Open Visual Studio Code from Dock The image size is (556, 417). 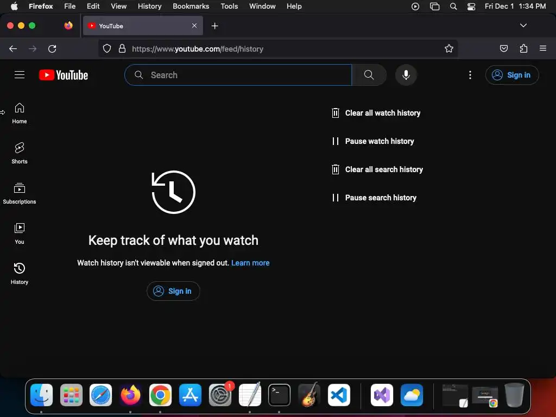tap(339, 395)
